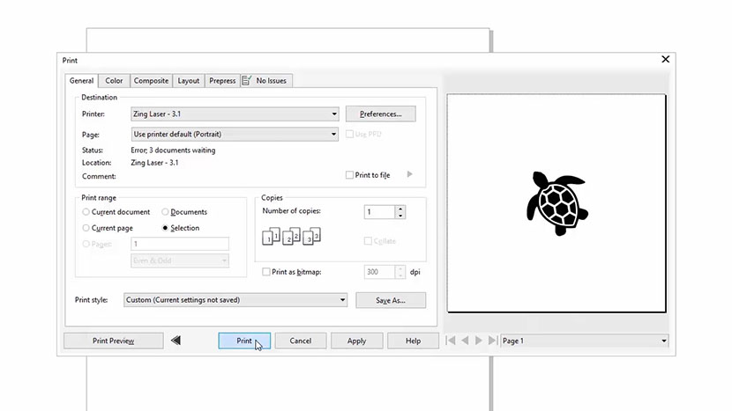Click the Preferences button

(381, 114)
